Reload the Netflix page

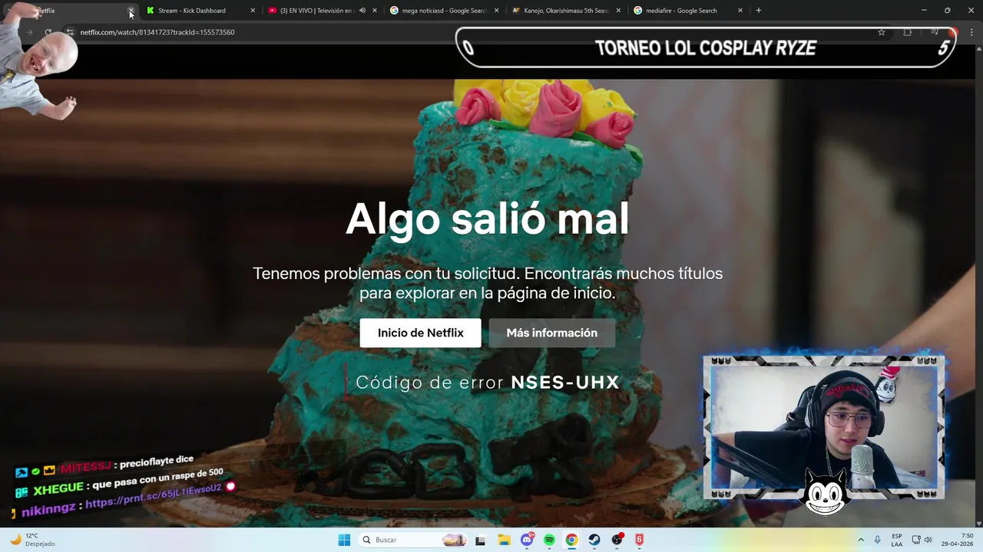(x=48, y=32)
